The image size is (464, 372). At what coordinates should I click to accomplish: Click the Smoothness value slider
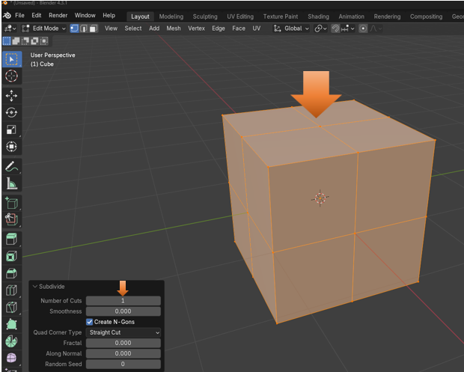pos(123,311)
